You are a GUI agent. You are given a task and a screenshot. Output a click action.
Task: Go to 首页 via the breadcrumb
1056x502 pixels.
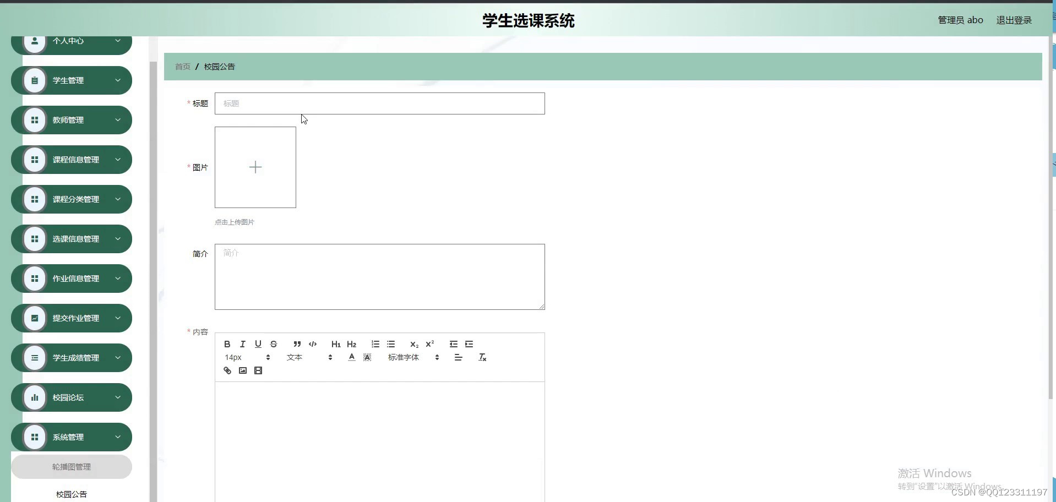click(183, 67)
